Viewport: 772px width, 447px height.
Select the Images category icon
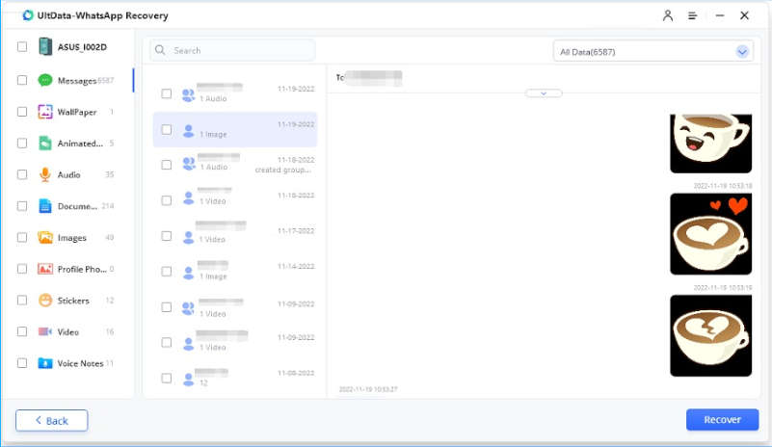[44, 238]
